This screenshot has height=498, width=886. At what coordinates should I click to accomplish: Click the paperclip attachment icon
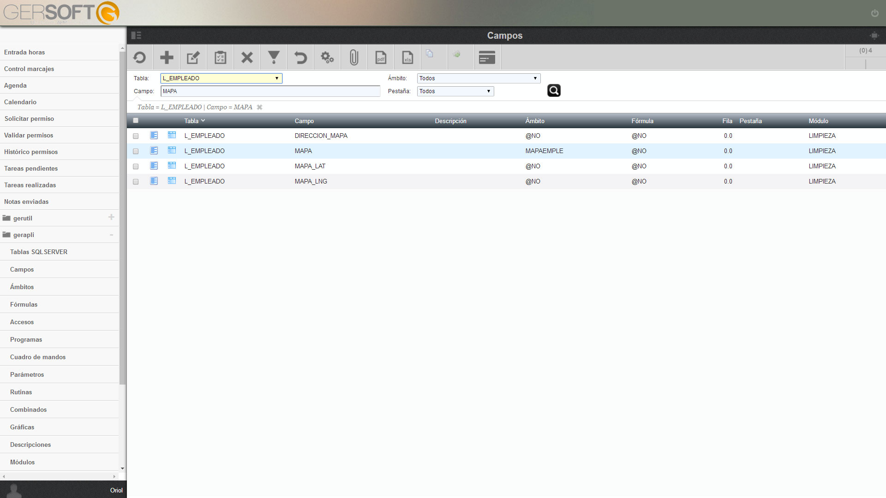(354, 58)
